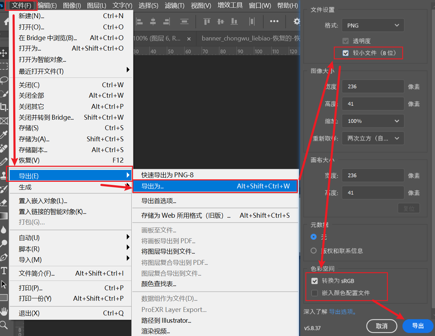Select copyright and contact info radio button
Screen dimensions: 435x336
[313, 251]
